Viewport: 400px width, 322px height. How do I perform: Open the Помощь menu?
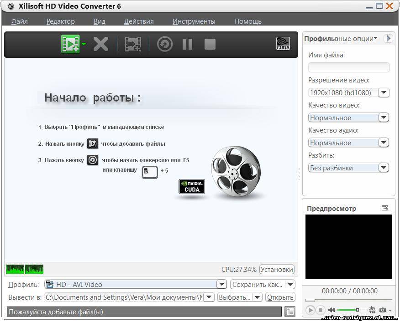pos(247,21)
